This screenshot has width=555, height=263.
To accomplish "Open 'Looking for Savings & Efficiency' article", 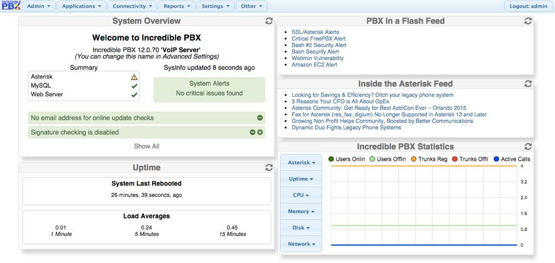I will 372,95.
